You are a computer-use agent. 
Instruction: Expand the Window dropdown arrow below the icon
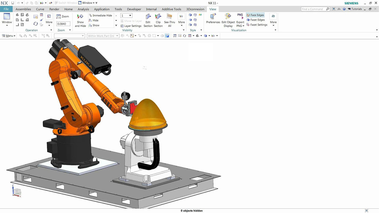tap(7, 25)
